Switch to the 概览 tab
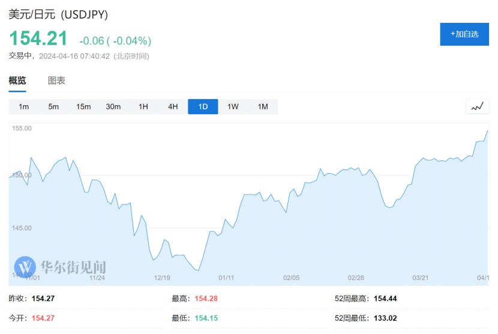Viewport: 498px width, 334px height. (x=17, y=80)
